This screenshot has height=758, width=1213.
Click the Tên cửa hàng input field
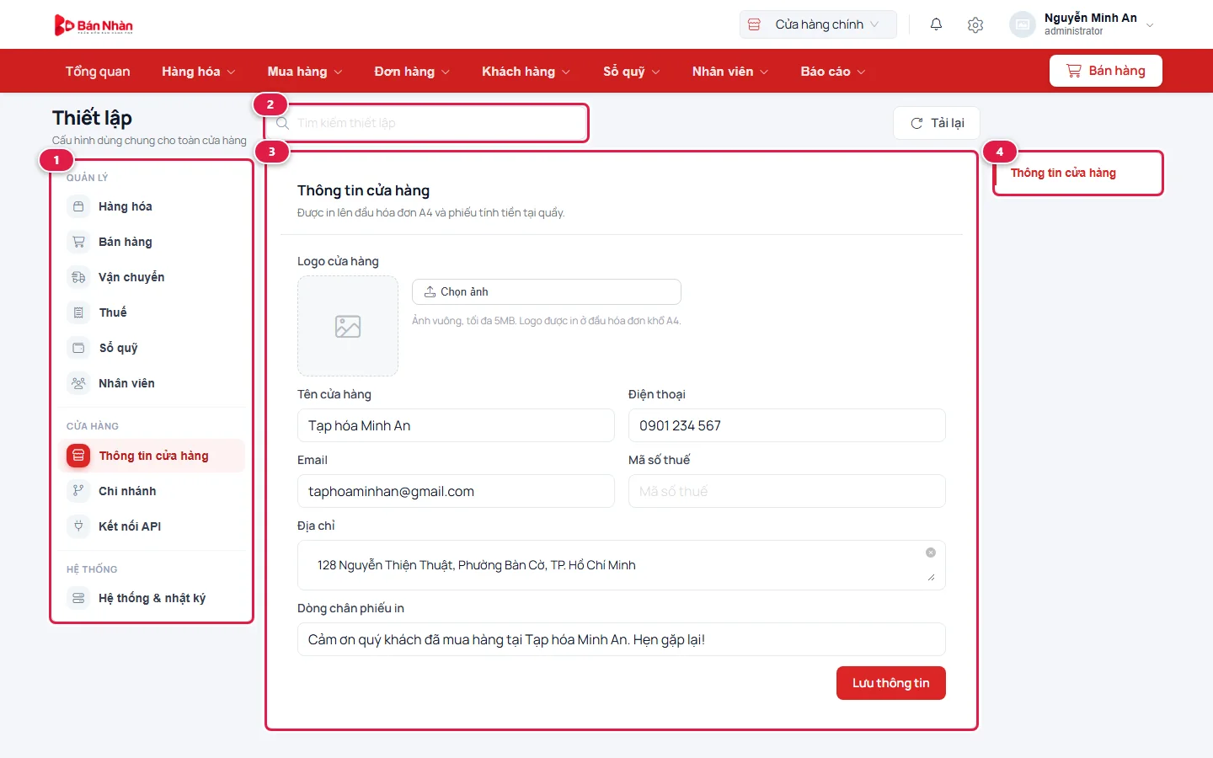point(456,425)
